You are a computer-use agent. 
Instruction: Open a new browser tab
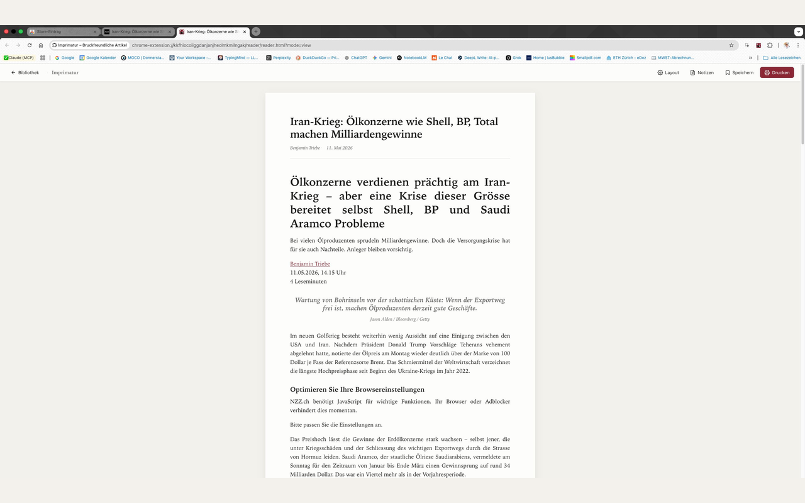(x=256, y=31)
